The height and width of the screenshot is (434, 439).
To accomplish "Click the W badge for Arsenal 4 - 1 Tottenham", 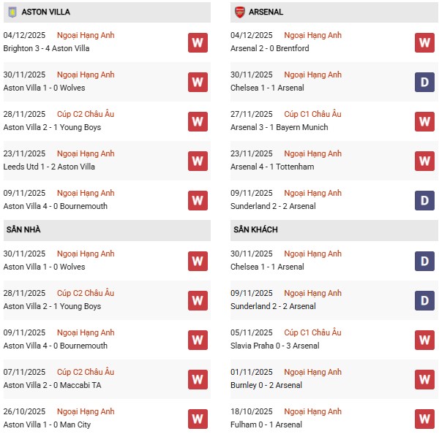I will 424,161.
